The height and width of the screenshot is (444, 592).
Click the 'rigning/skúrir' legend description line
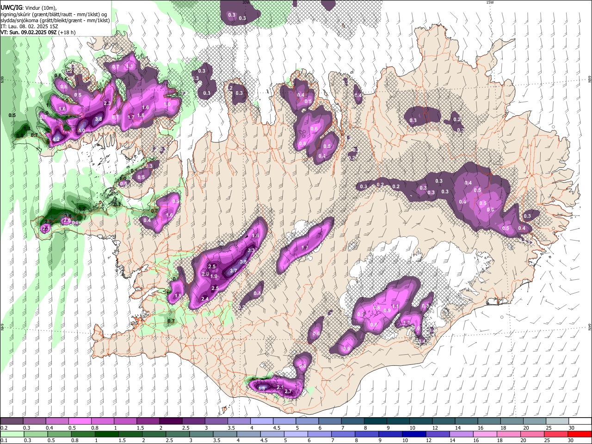point(54,14)
